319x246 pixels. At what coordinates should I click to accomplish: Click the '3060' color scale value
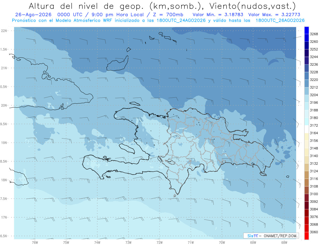pos(314,232)
